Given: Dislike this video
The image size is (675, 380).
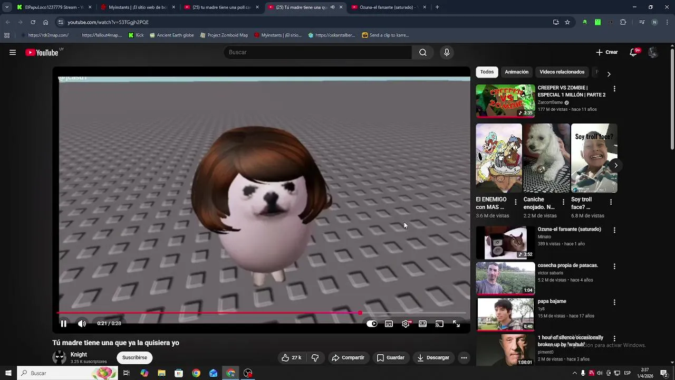Looking at the screenshot, I should click(x=315, y=358).
